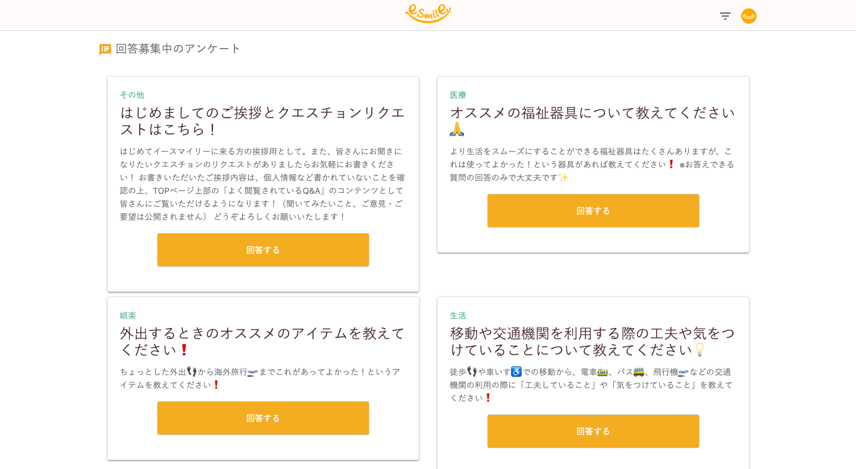Select the その他 category label
Viewport: 856px width, 469px height.
132,95
